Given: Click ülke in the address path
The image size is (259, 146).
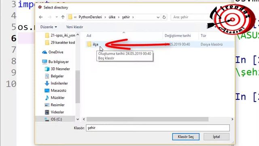Looking at the screenshot, I should (x=112, y=17).
